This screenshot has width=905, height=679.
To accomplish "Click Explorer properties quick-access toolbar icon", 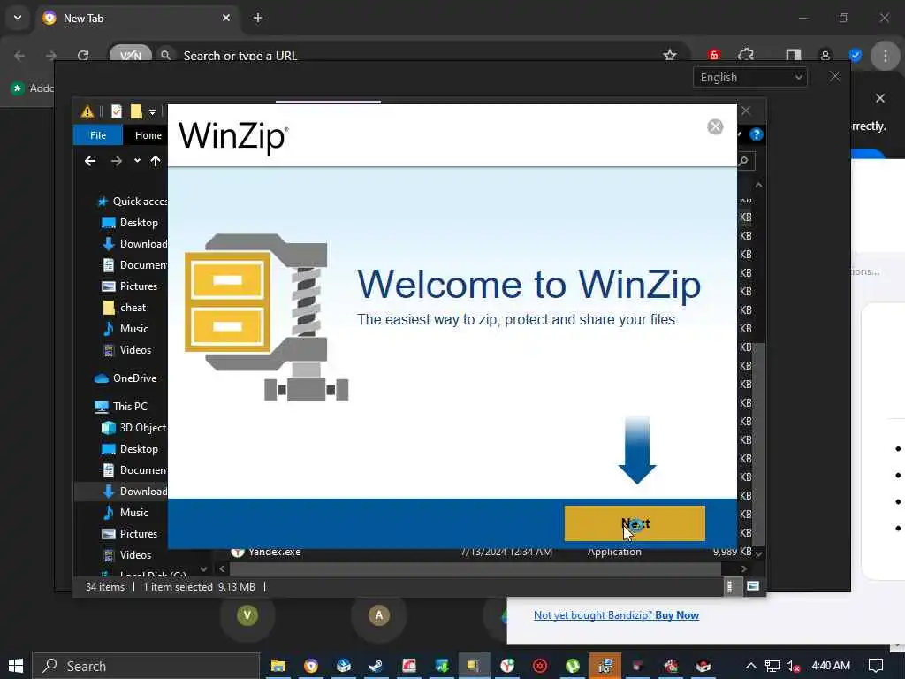I will click(117, 111).
